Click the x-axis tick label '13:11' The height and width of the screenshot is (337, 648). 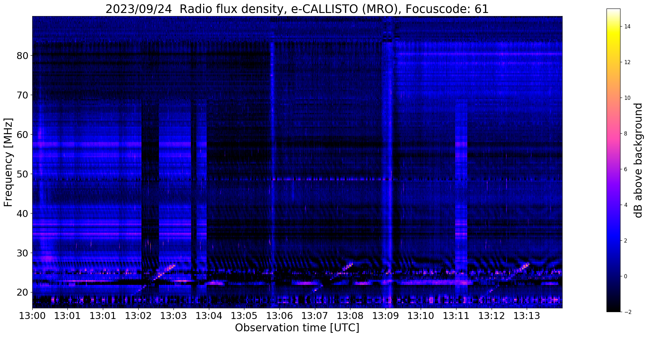[x=456, y=316]
